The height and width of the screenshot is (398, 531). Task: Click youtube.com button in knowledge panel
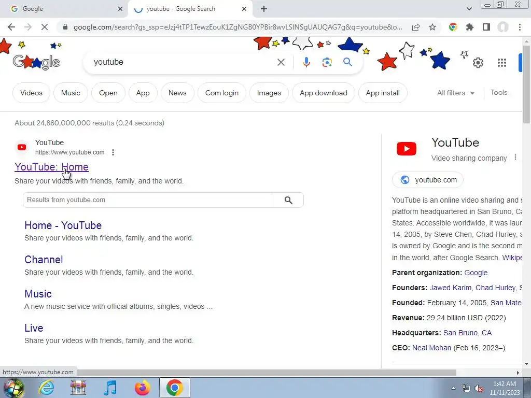428,180
